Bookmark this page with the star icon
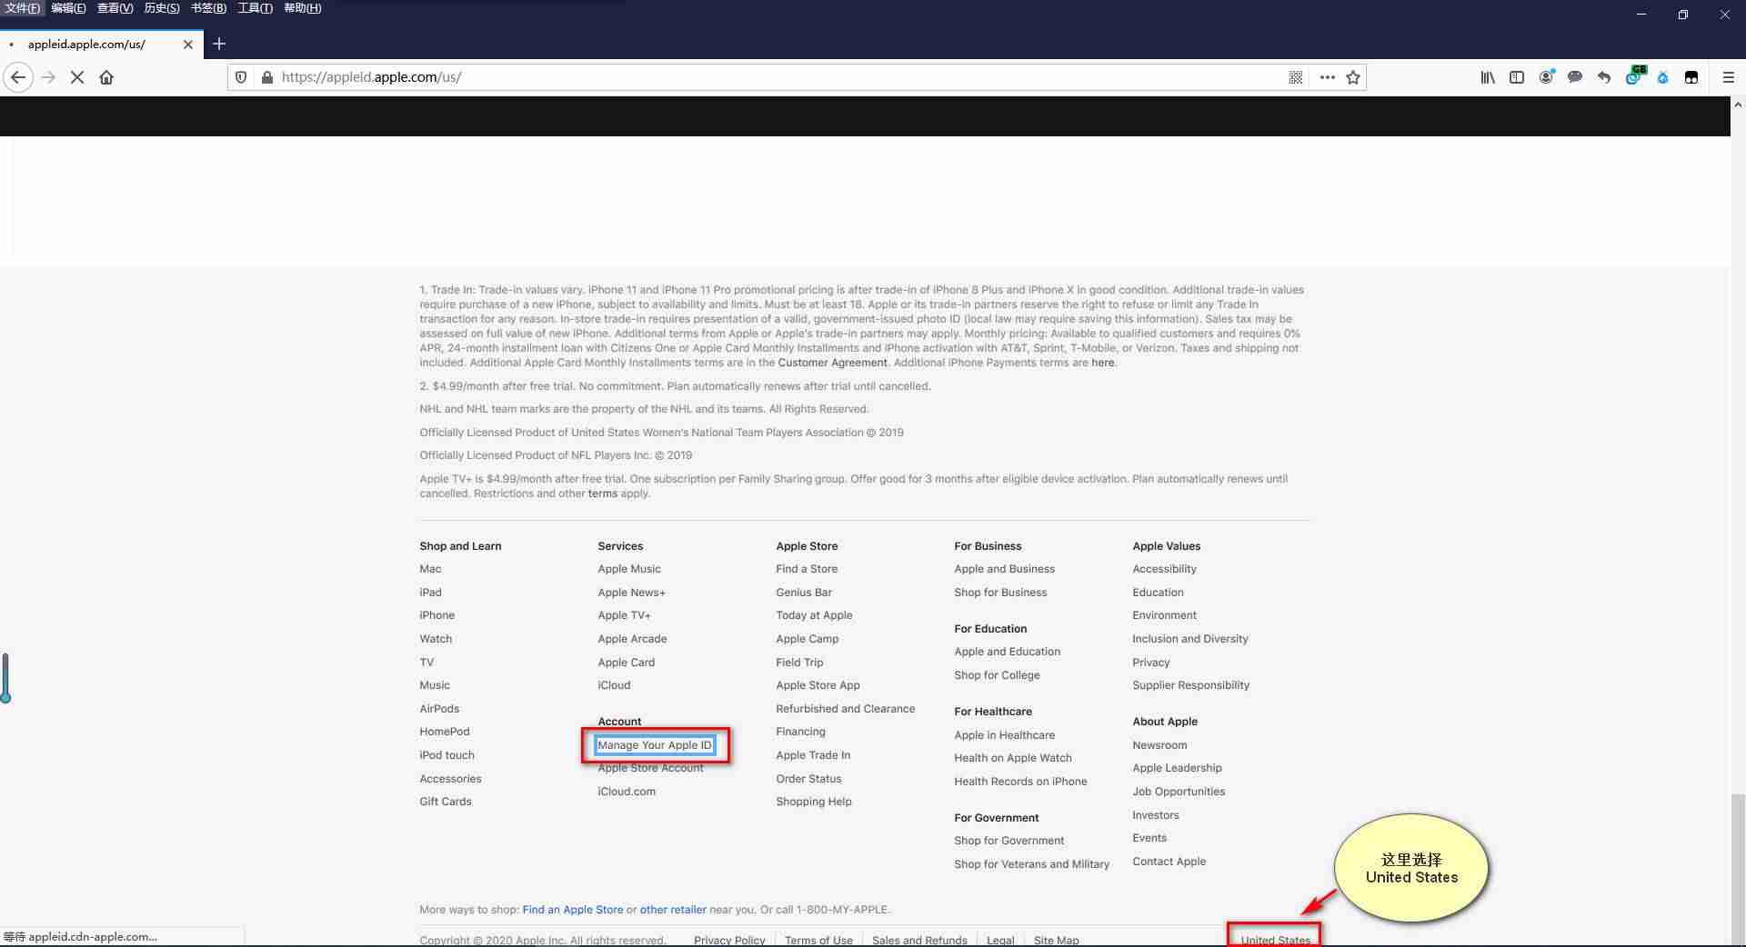This screenshot has height=947, width=1746. (1353, 77)
